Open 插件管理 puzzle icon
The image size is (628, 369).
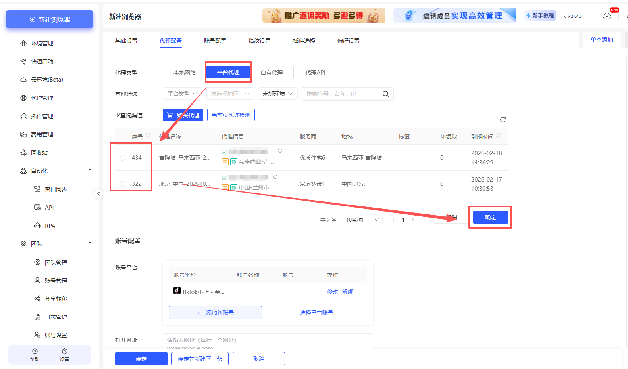tap(23, 116)
